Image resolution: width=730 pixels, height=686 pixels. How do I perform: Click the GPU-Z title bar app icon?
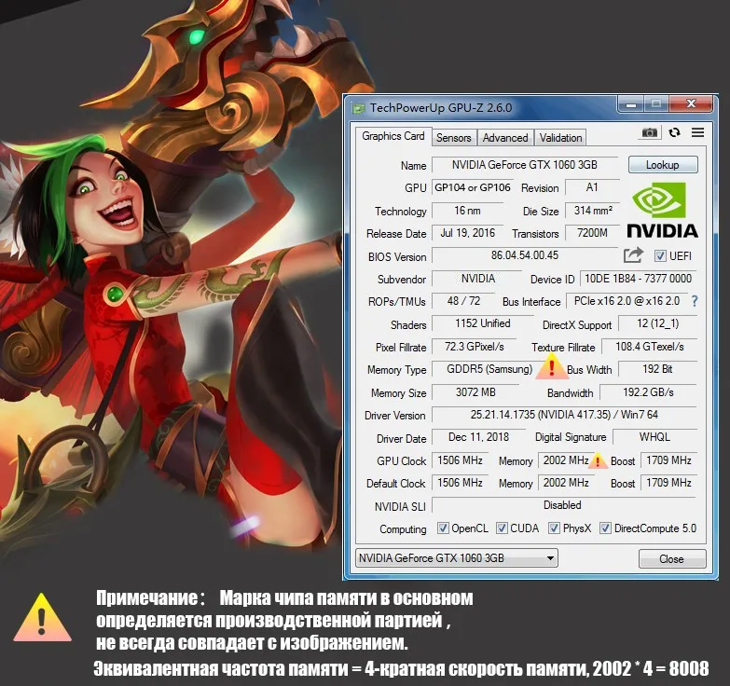click(358, 108)
